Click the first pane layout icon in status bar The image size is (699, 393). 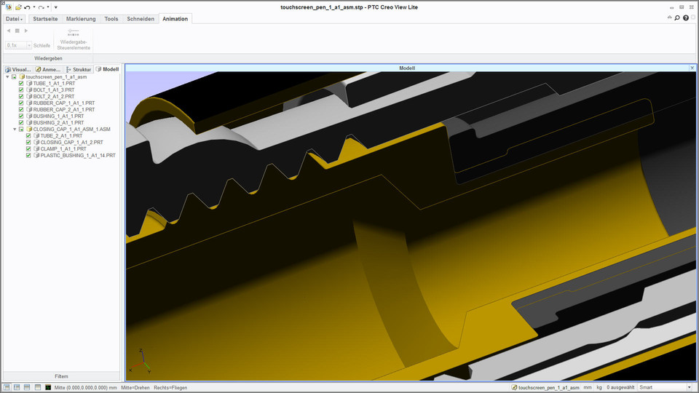(7, 388)
